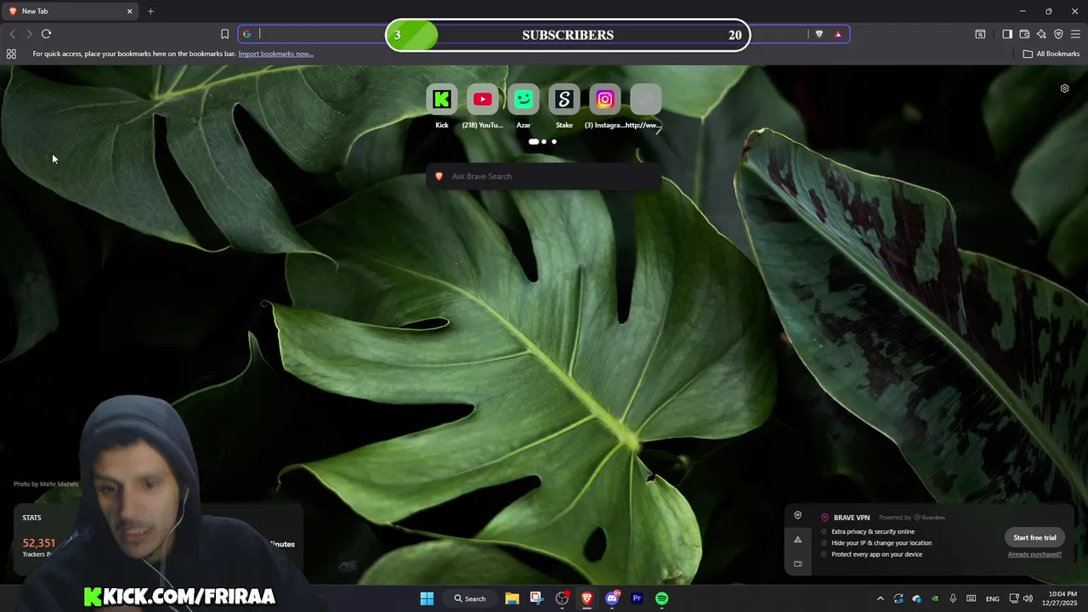Viewport: 1088px width, 612px height.
Task: Expand hidden system tray icons chevron
Action: [880, 598]
